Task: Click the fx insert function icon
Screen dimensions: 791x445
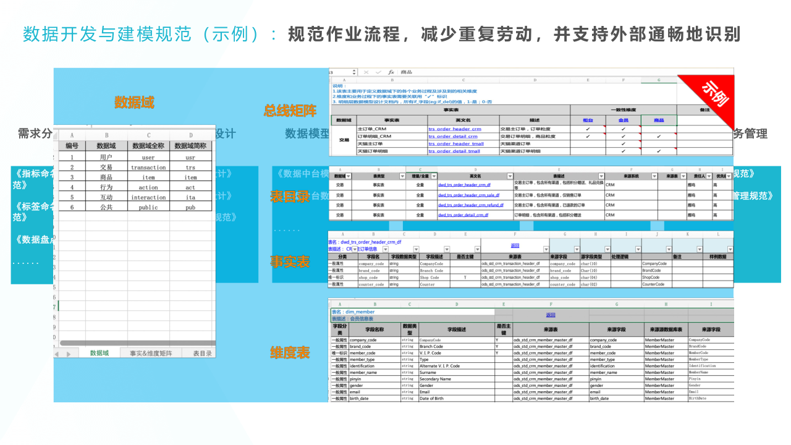Action: (x=391, y=72)
